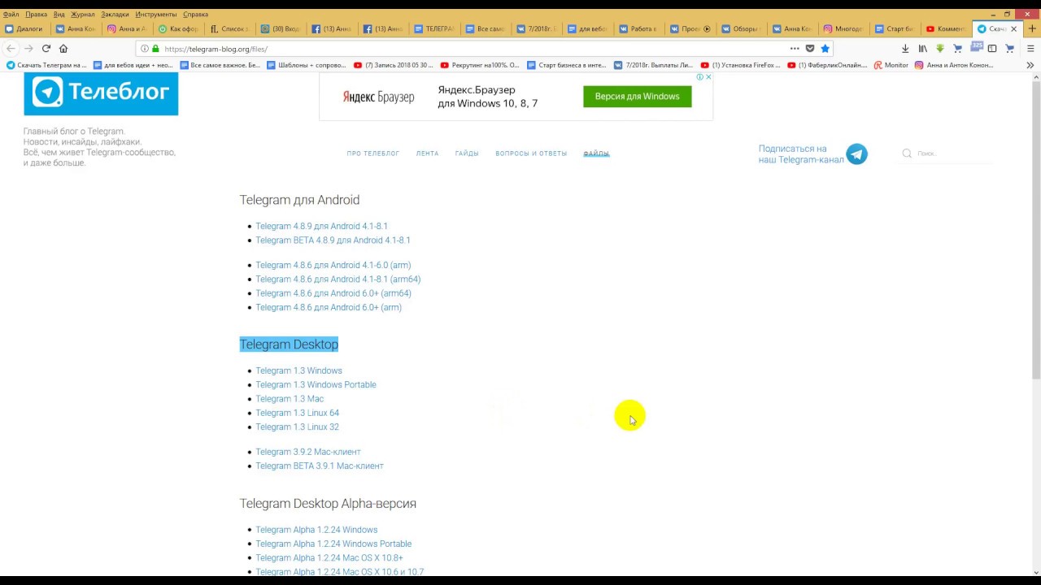Open 'ФАЙЛЫ' navigation link
This screenshot has height=585, width=1041.
click(596, 154)
